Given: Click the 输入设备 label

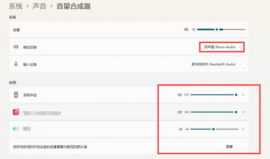Looking at the screenshot, I should click(x=30, y=64).
